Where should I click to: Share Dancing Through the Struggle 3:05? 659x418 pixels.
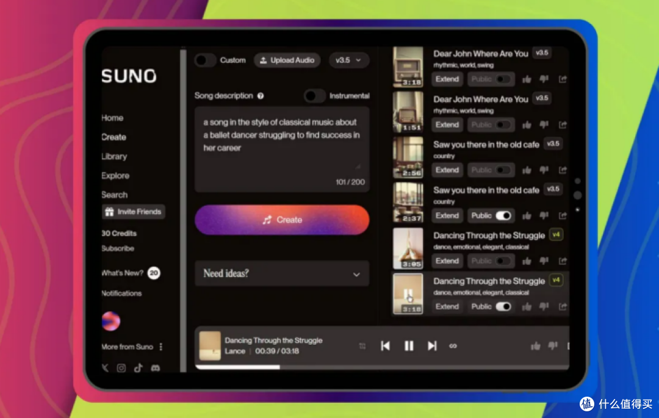(x=563, y=261)
